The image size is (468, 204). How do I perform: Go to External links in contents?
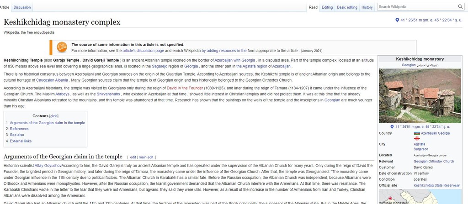pos(21,141)
